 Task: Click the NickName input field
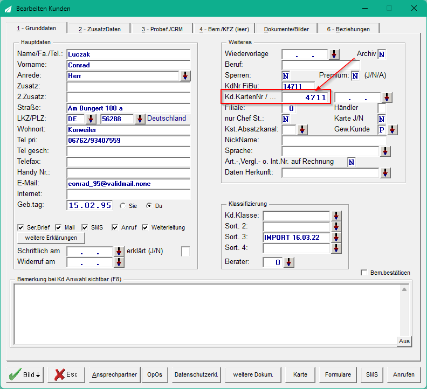coord(334,141)
